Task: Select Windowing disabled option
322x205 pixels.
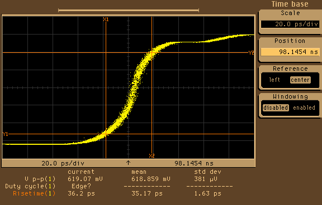Action: point(276,108)
